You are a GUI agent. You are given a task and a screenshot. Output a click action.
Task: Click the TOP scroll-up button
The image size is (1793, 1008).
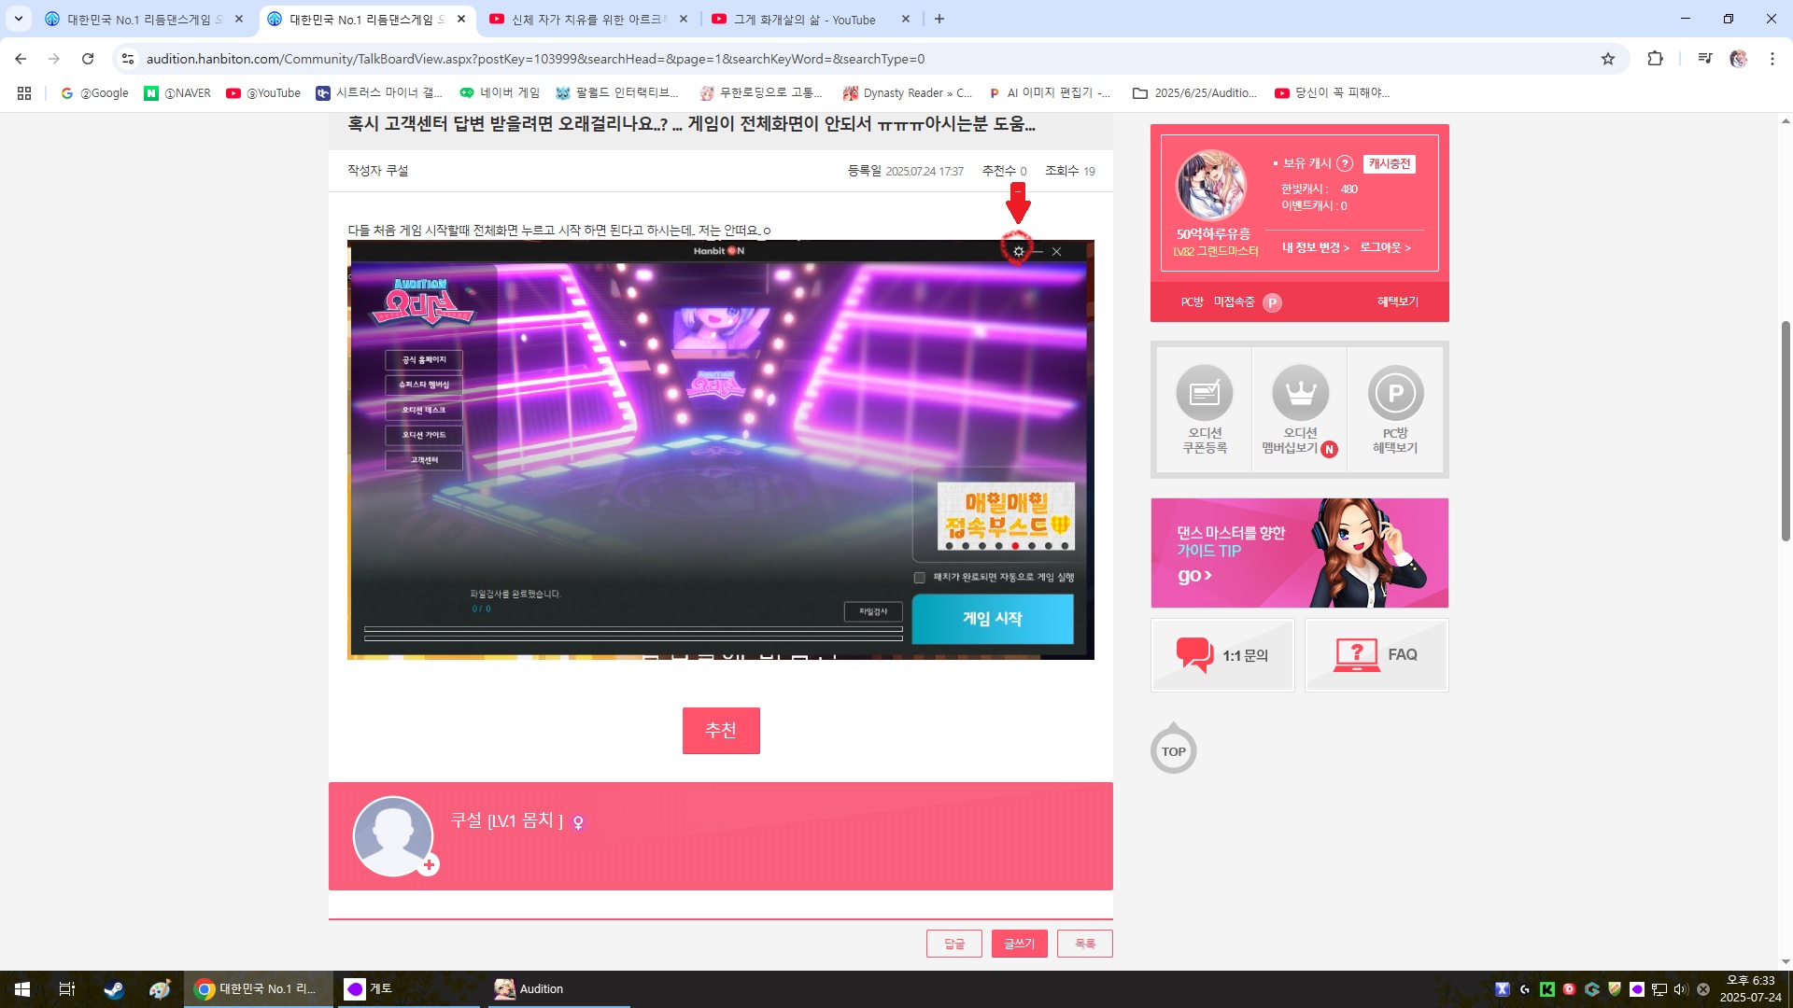tap(1173, 750)
